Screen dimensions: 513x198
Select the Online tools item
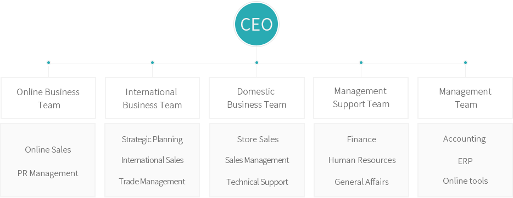click(x=465, y=180)
